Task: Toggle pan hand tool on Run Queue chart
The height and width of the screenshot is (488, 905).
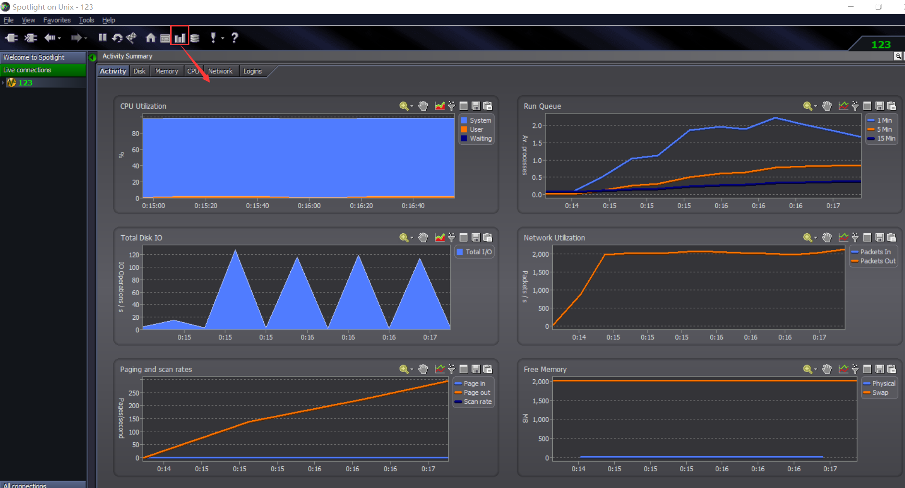Action: point(827,106)
